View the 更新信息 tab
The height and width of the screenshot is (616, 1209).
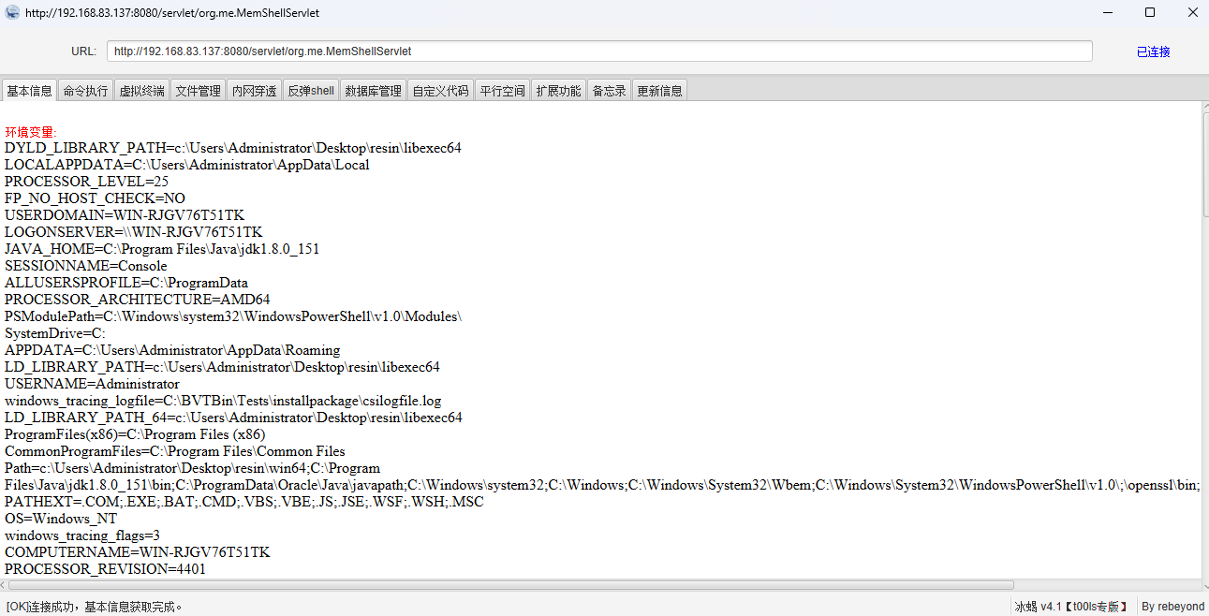pos(660,91)
